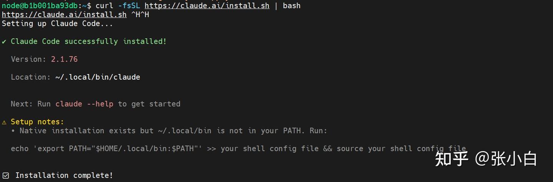Image resolution: width=553 pixels, height=182 pixels.
Task: Click the green checkmark before success message
Action: 4,41
